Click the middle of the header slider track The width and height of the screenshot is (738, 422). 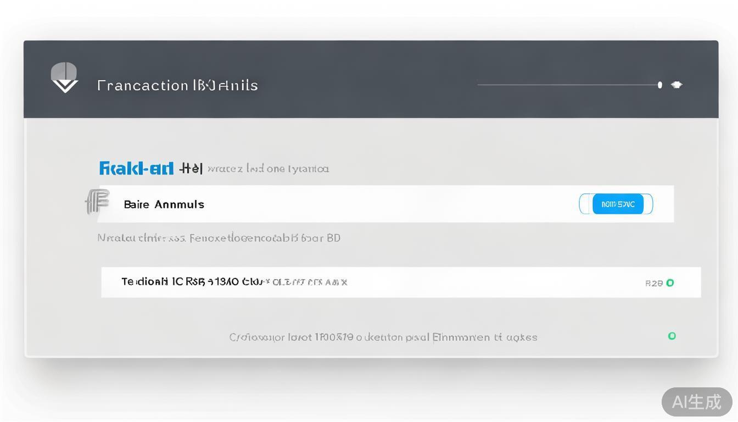[567, 85]
